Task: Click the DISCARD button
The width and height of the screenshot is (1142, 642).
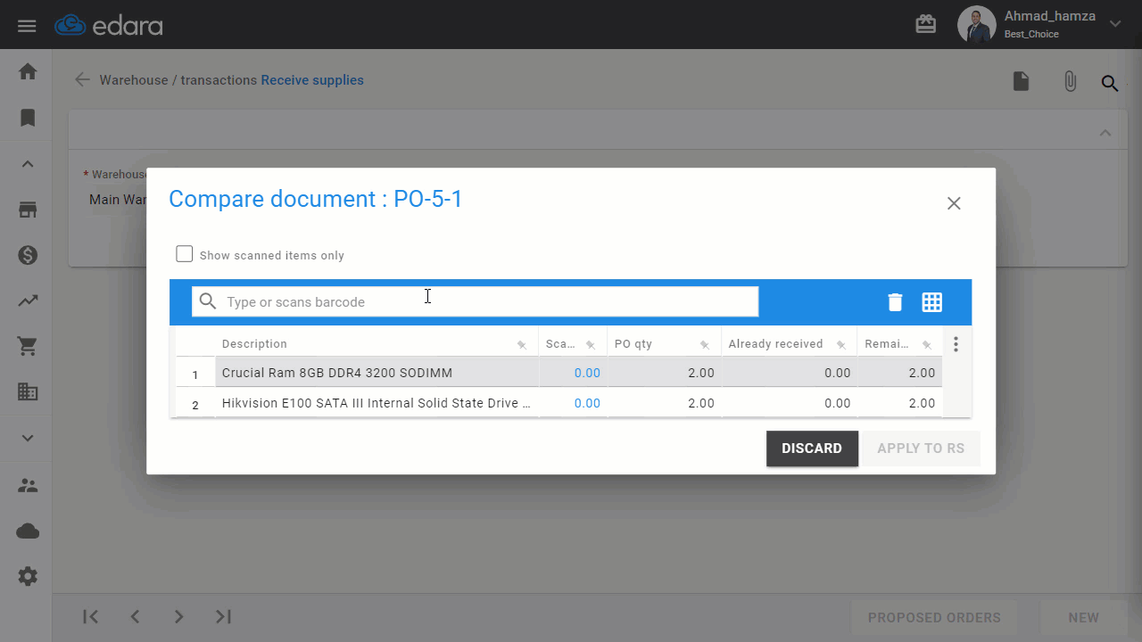Action: pyautogui.click(x=812, y=449)
